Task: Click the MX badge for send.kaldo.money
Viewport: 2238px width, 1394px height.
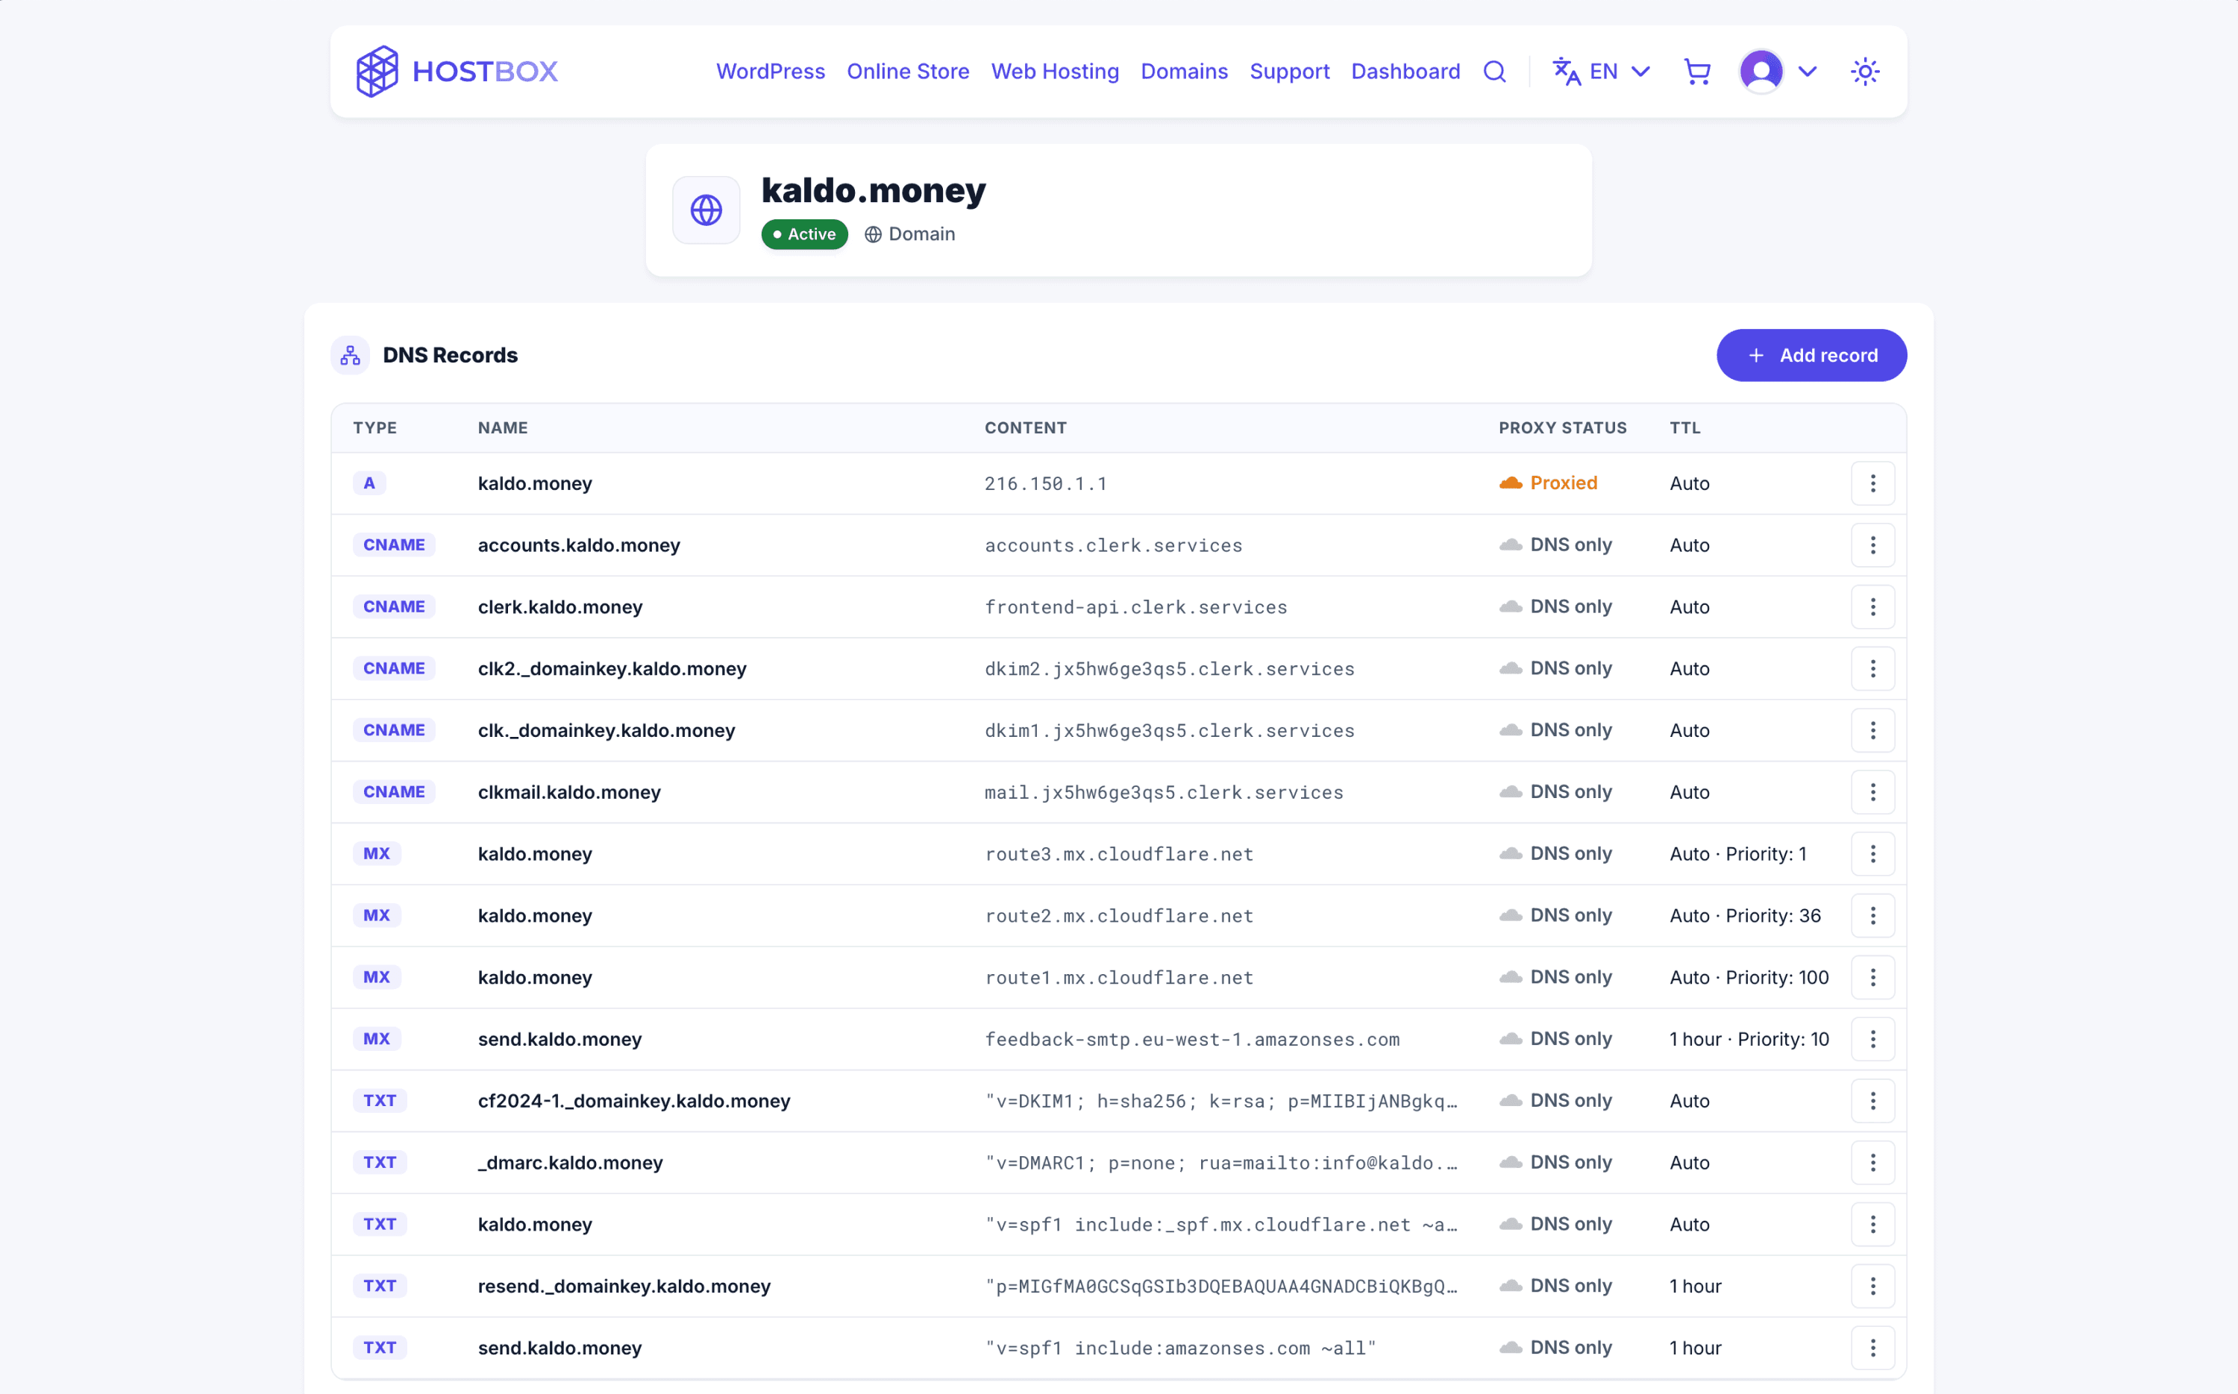Action: (x=376, y=1039)
